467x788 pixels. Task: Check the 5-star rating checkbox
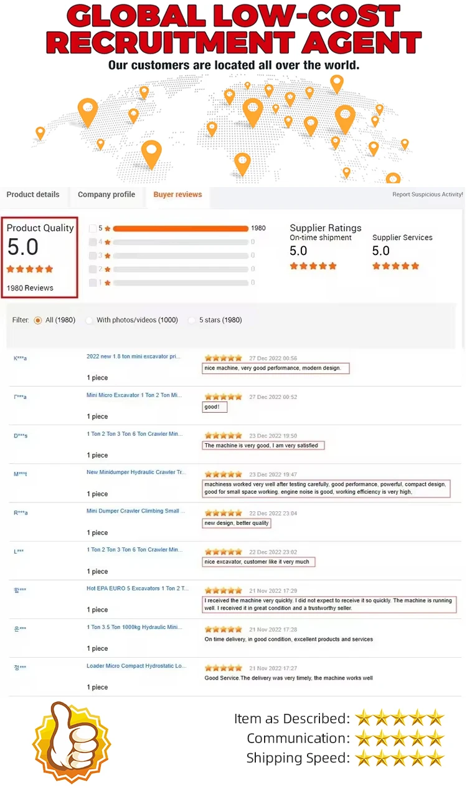93,229
